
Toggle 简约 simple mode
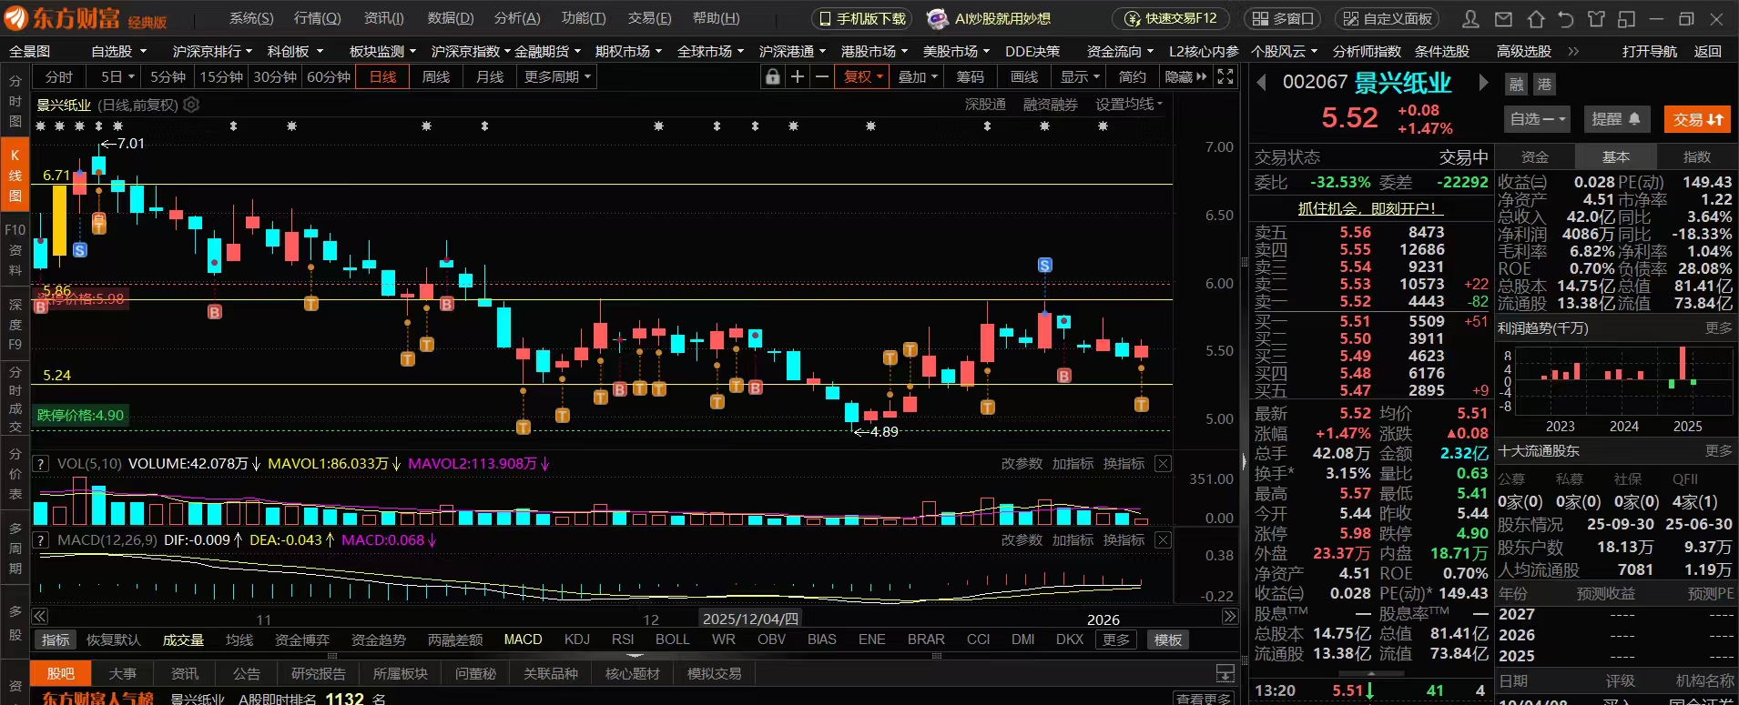click(1133, 77)
